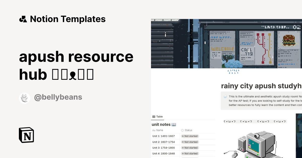Click the apush resource hub title
This screenshot has width=302, height=158.
76,65
